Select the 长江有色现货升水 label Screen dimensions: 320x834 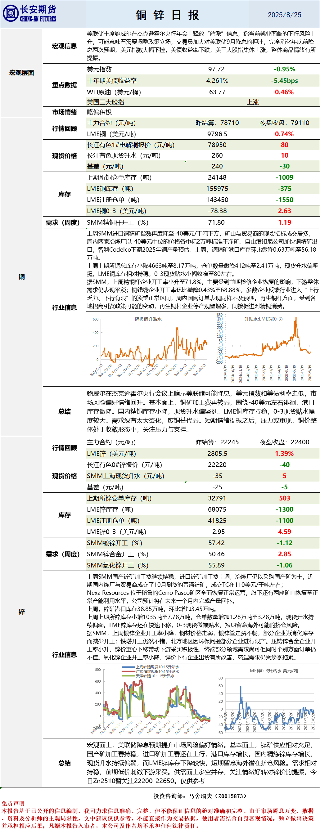[x=124, y=155]
